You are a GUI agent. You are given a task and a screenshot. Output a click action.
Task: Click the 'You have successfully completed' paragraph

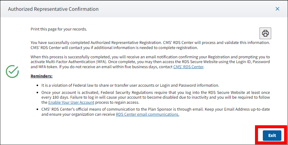point(97,43)
